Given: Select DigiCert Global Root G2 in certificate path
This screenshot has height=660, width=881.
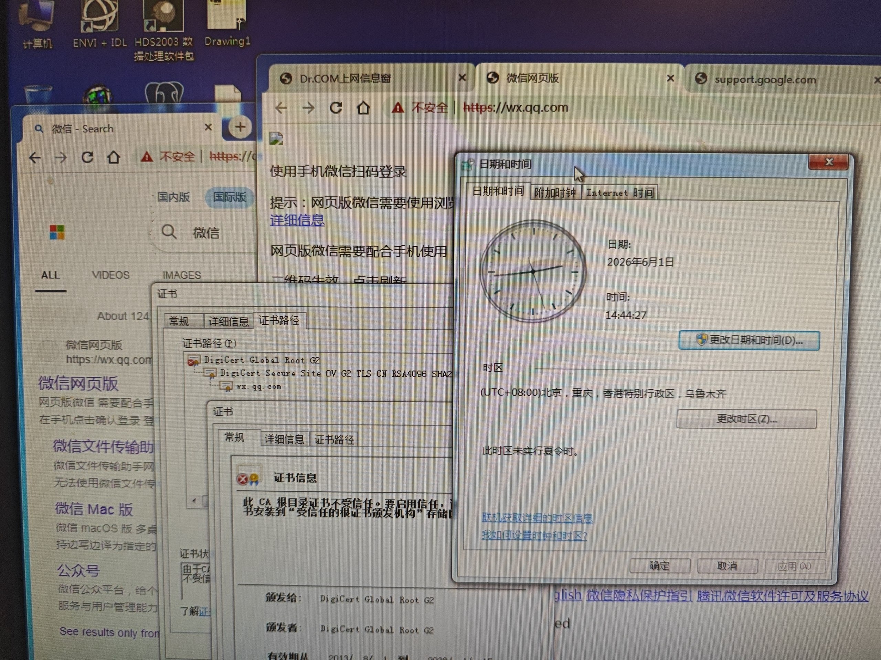Looking at the screenshot, I should [x=262, y=360].
